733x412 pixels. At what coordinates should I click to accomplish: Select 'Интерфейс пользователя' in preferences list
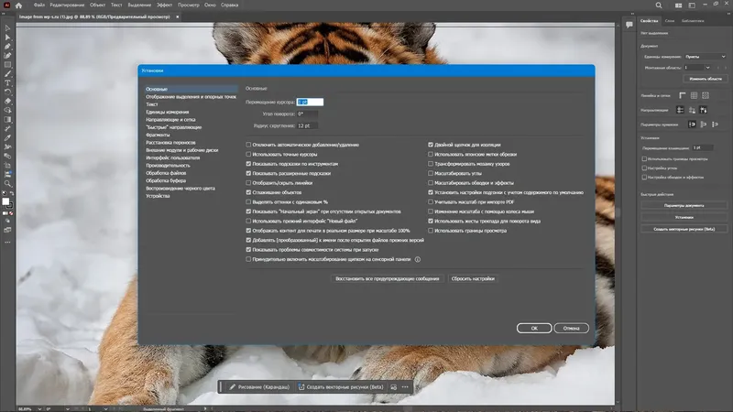tap(172, 157)
